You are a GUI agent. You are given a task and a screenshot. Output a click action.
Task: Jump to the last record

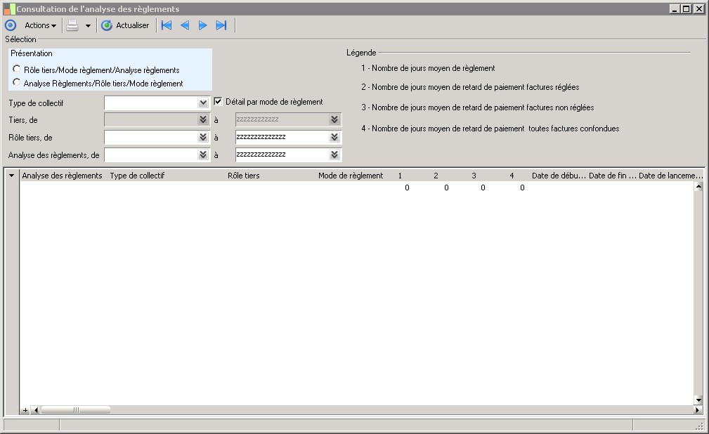point(221,25)
